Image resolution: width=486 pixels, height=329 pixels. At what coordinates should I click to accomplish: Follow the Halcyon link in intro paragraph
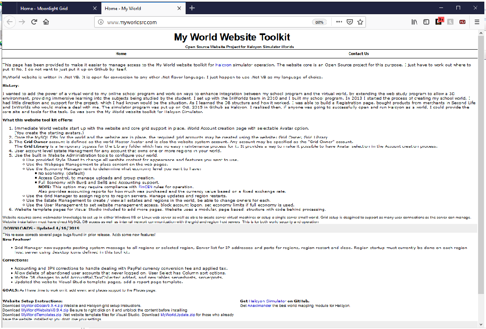pos(223,65)
